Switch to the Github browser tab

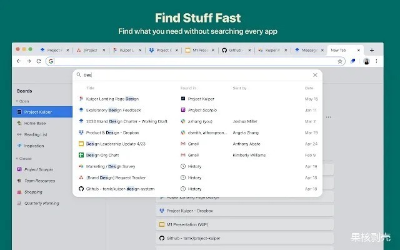coord(236,50)
